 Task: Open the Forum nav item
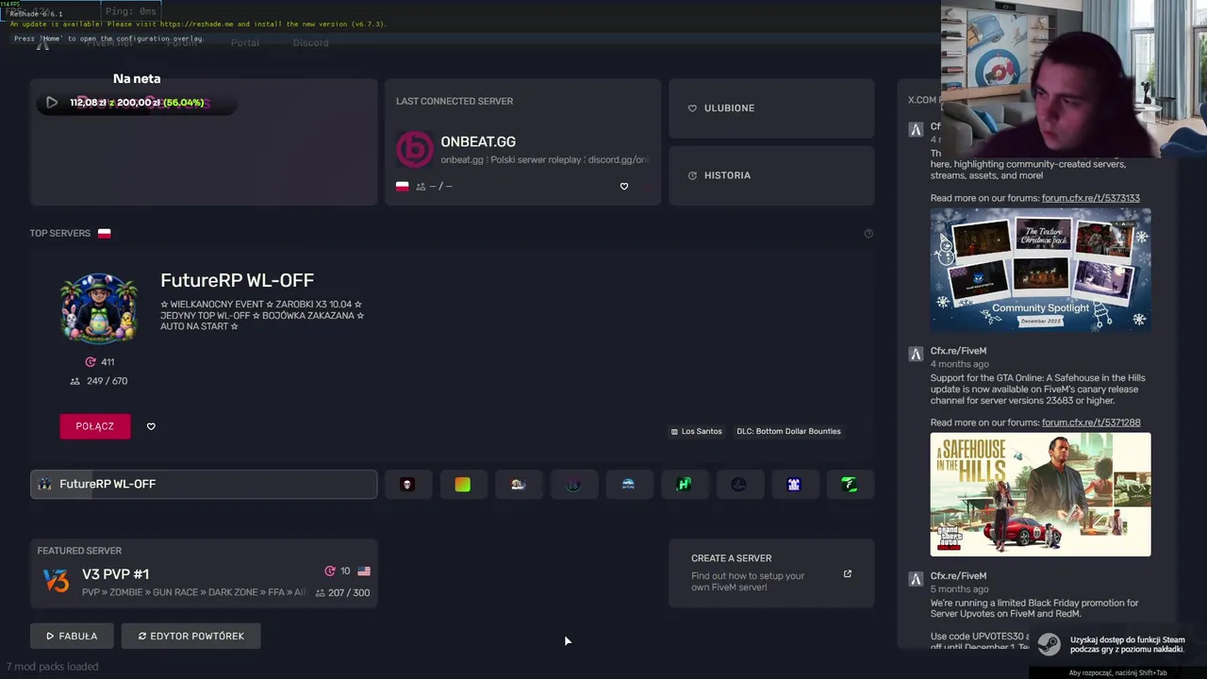[x=183, y=42]
